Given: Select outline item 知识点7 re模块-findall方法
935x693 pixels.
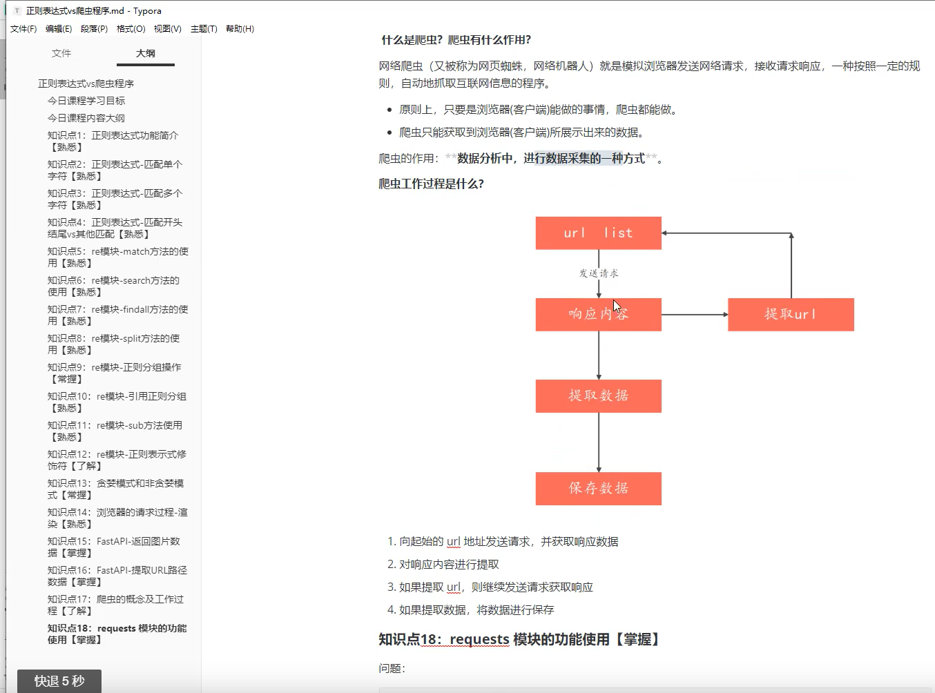Looking at the screenshot, I should point(117,315).
